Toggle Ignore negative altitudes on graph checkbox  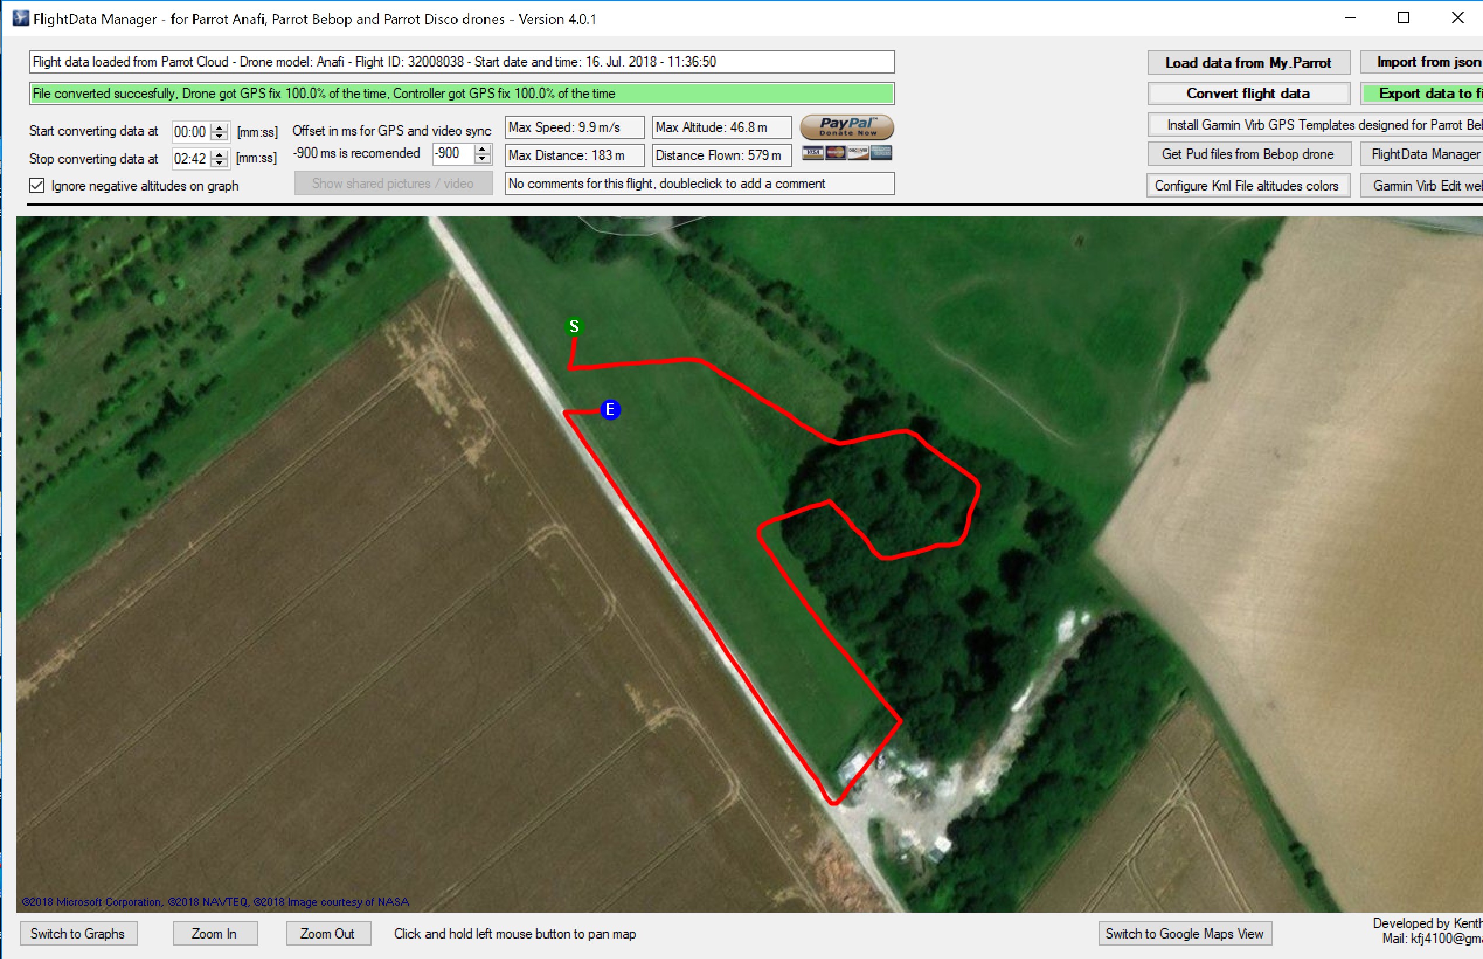tap(37, 186)
